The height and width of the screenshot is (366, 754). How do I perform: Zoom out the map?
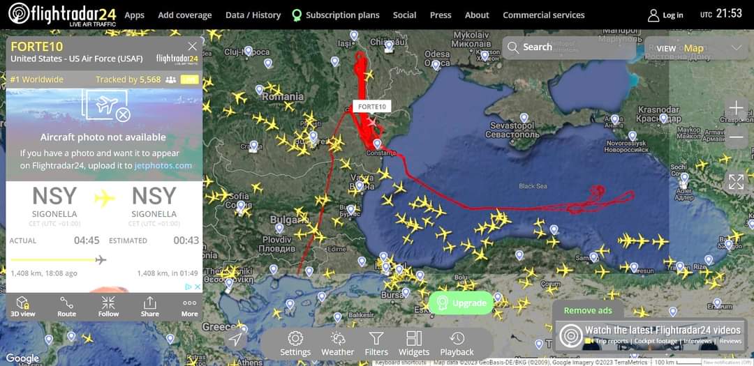(737, 138)
